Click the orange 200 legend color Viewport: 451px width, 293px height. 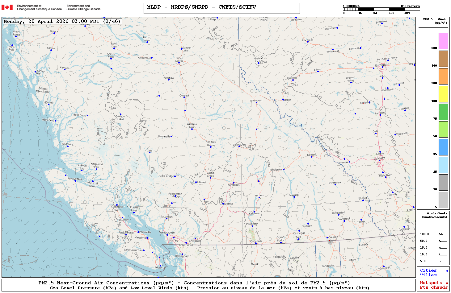(443, 76)
